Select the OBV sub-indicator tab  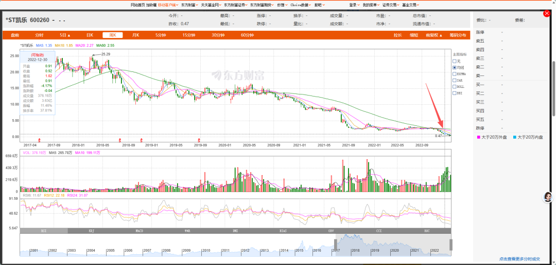point(331,231)
